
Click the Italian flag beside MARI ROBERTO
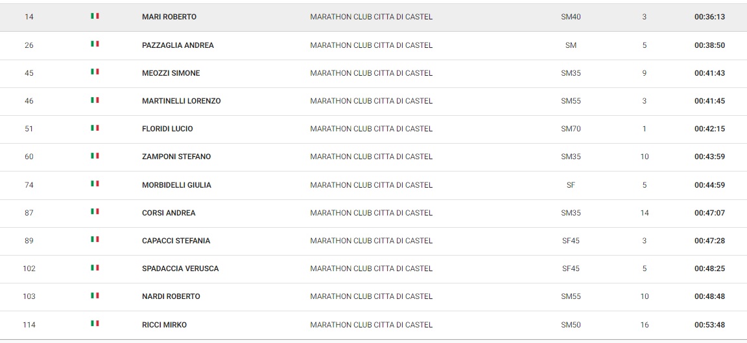coord(95,16)
